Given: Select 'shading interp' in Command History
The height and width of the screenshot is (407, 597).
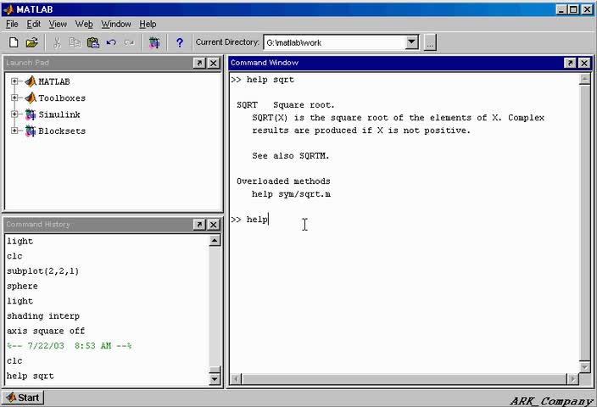Looking at the screenshot, I should point(43,316).
